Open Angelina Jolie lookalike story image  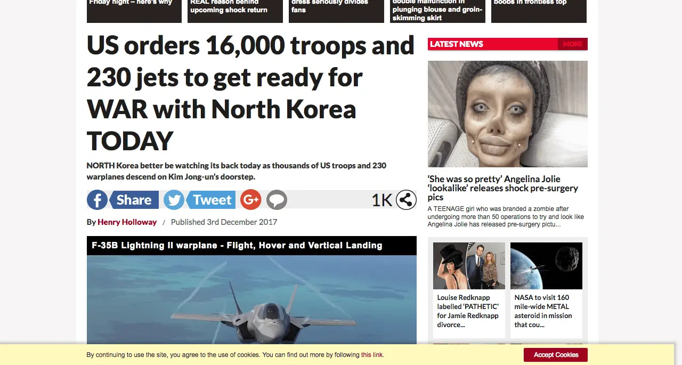point(508,114)
